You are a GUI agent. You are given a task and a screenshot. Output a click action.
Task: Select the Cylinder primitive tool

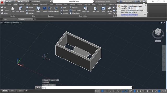(x=5, y=10)
